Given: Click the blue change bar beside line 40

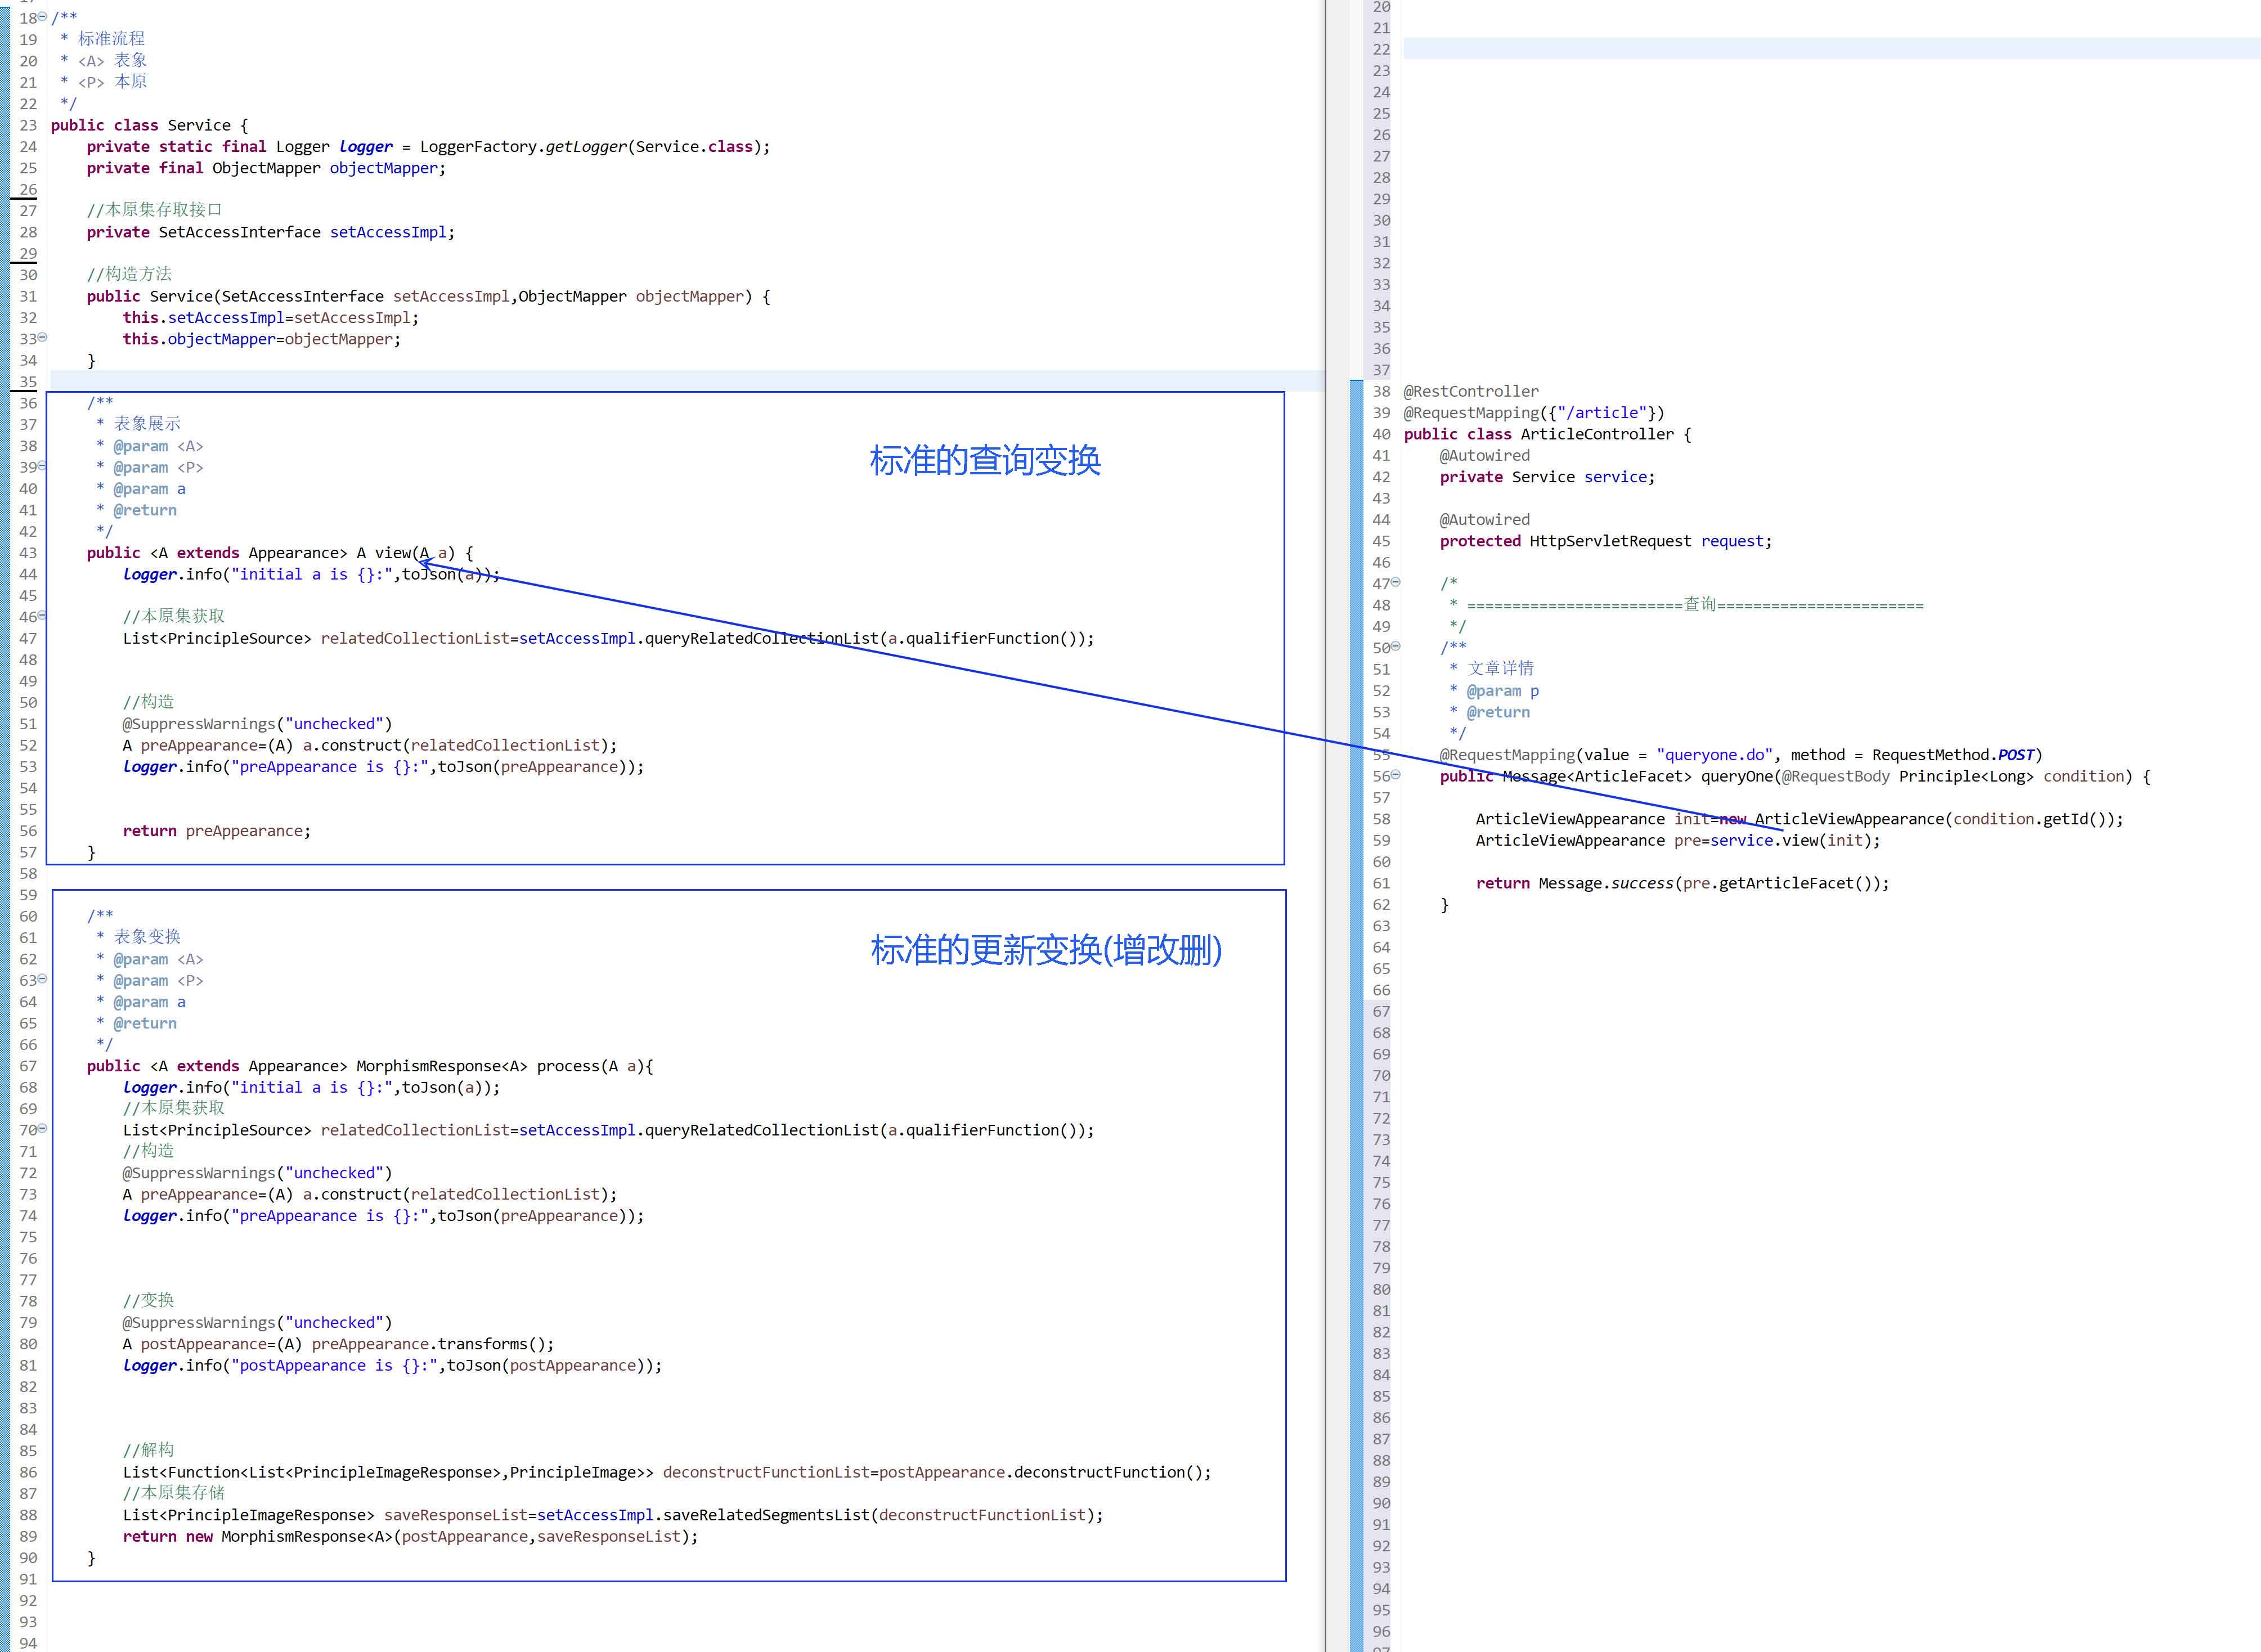Looking at the screenshot, I should coord(1356,434).
